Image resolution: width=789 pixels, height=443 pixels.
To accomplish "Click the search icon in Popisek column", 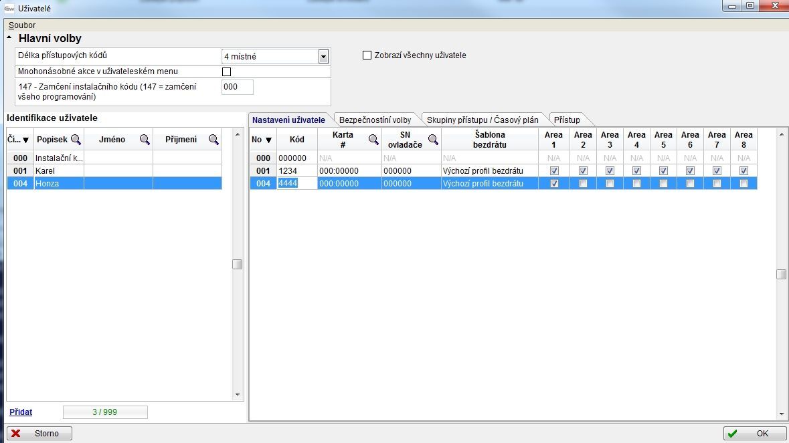I will coord(76,140).
